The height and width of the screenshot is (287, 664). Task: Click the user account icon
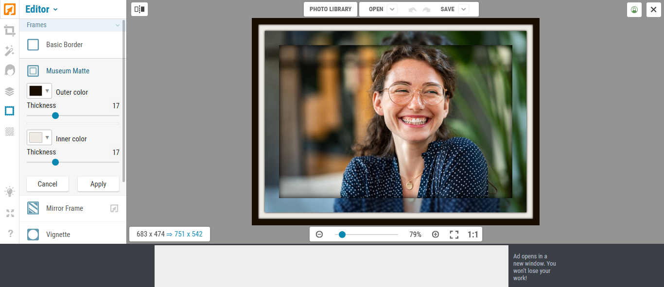[634, 10]
